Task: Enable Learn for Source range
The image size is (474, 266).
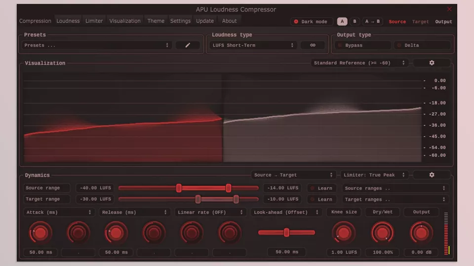Action: coord(322,188)
